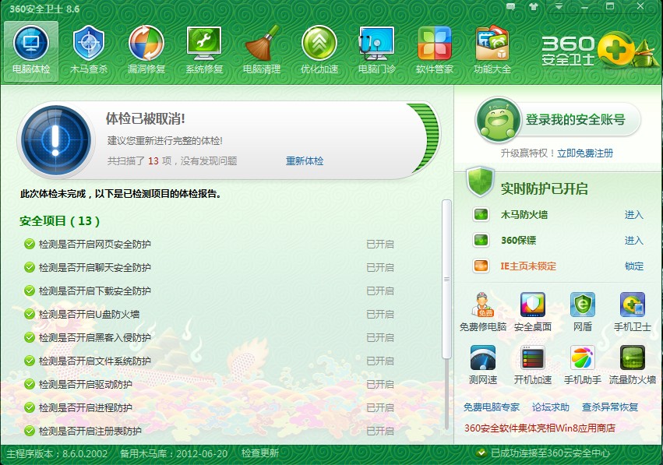This screenshot has width=663, height=465.
Task: Open 免费修电脑 tool
Action: pyautogui.click(x=483, y=312)
